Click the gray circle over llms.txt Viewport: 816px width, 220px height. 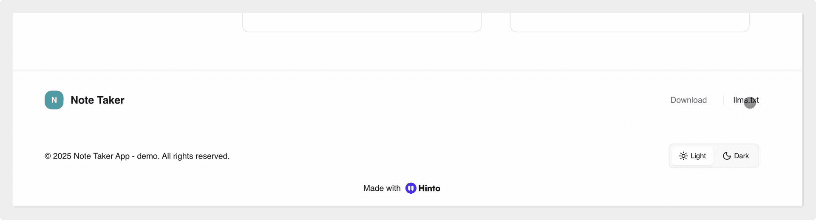750,103
